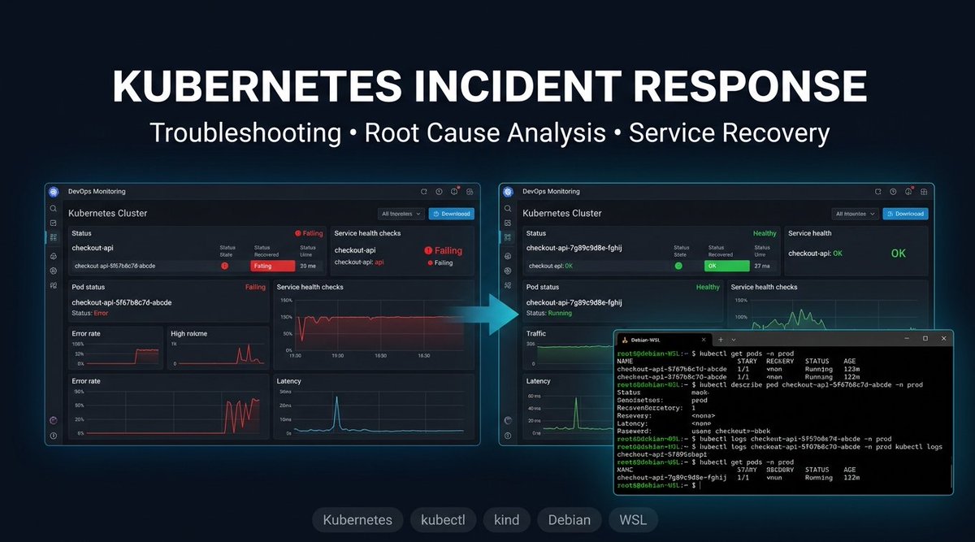Click the search icon in left dashboard sidebar
The width and height of the screenshot is (975, 542).
[x=53, y=208]
